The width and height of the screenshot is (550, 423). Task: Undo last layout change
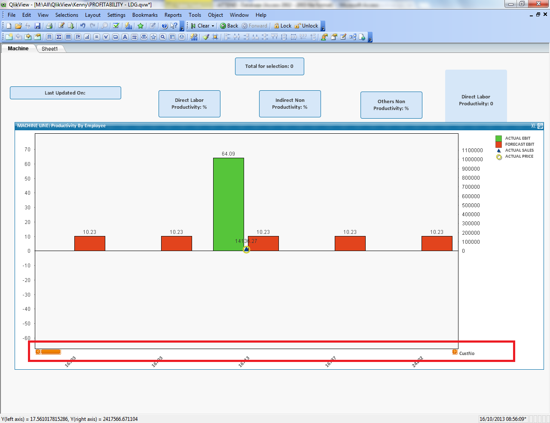(82, 26)
